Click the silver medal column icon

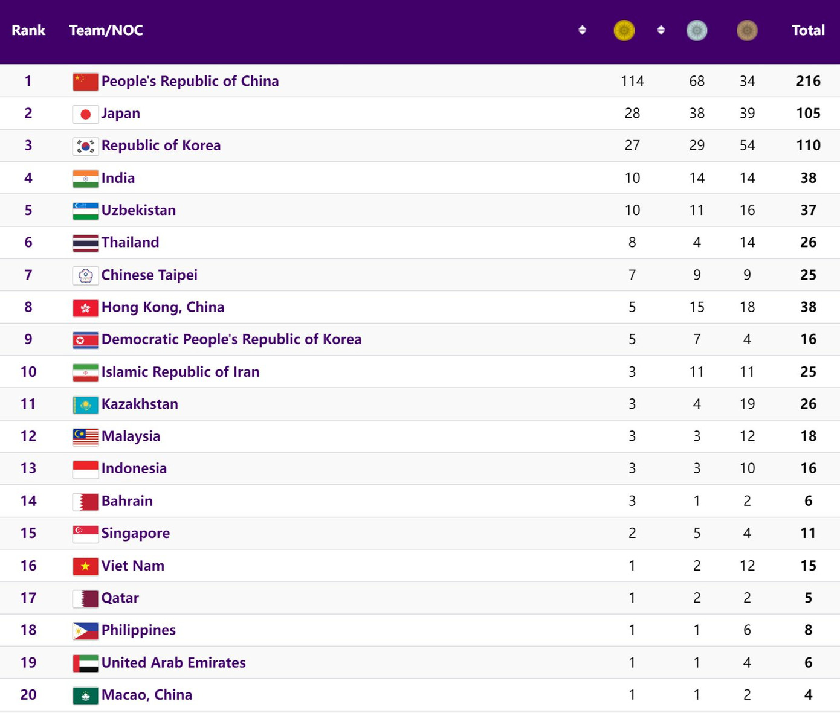coord(697,30)
